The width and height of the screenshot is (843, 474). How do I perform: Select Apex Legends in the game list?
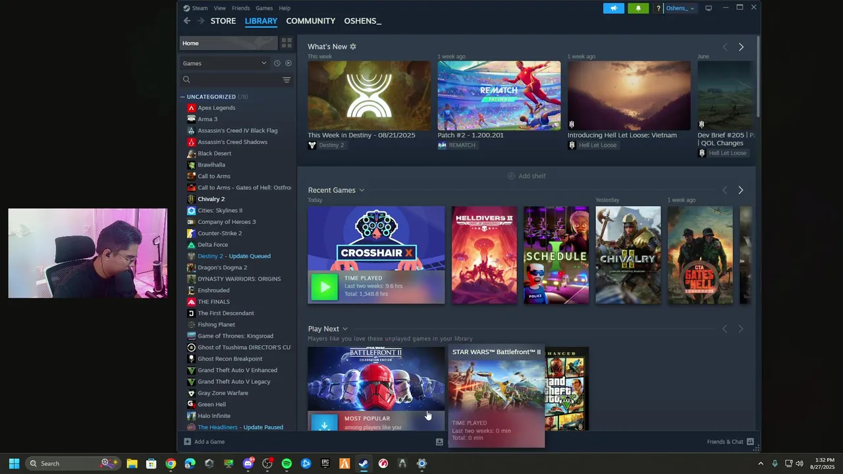(x=217, y=108)
